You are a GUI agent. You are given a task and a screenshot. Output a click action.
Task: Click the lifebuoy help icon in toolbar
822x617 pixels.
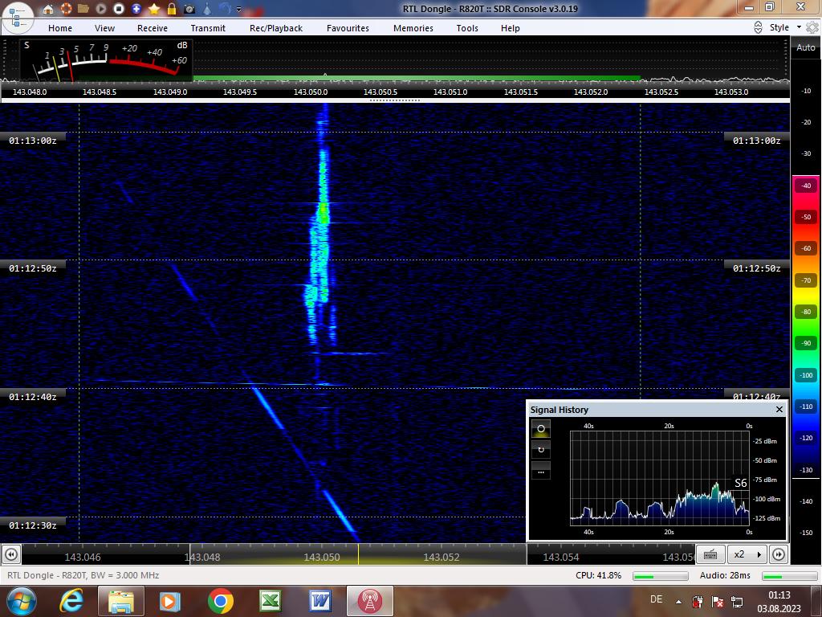click(66, 9)
